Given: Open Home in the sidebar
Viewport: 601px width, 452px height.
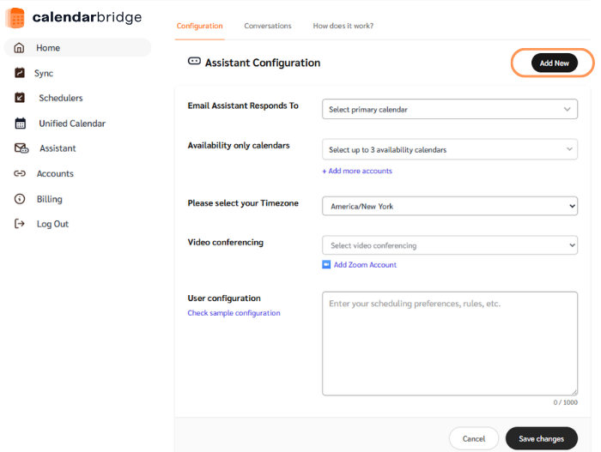Looking at the screenshot, I should pos(77,48).
